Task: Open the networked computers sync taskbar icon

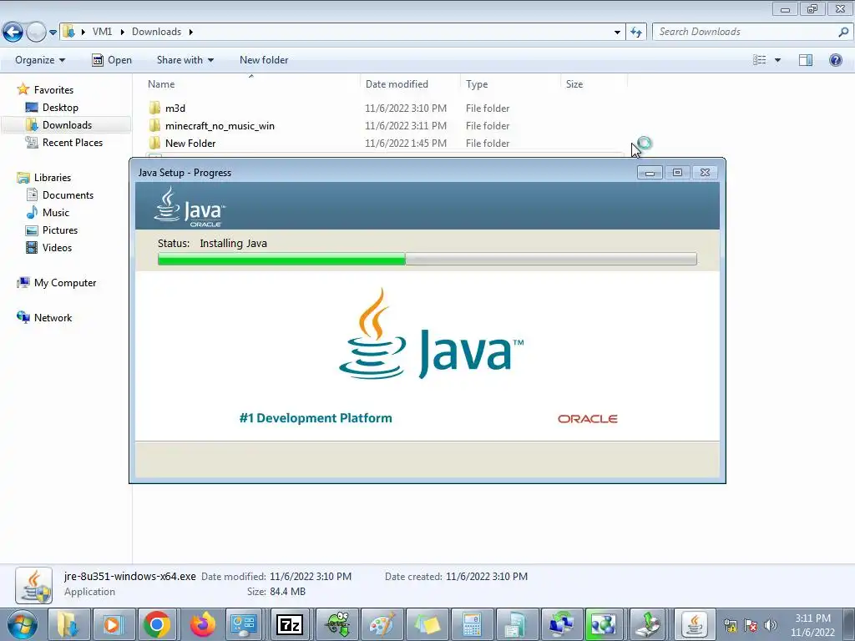Action: tap(562, 624)
